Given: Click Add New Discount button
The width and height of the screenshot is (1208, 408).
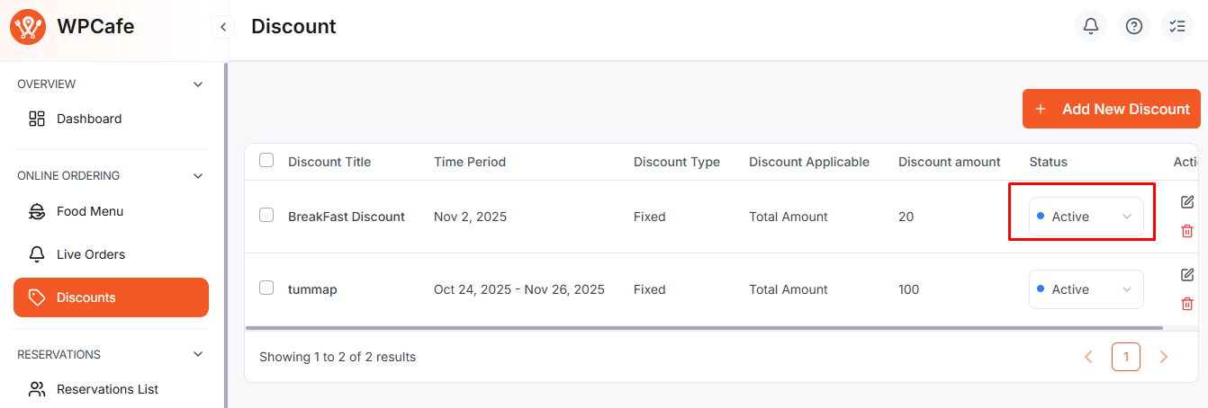Looking at the screenshot, I should (x=1111, y=109).
